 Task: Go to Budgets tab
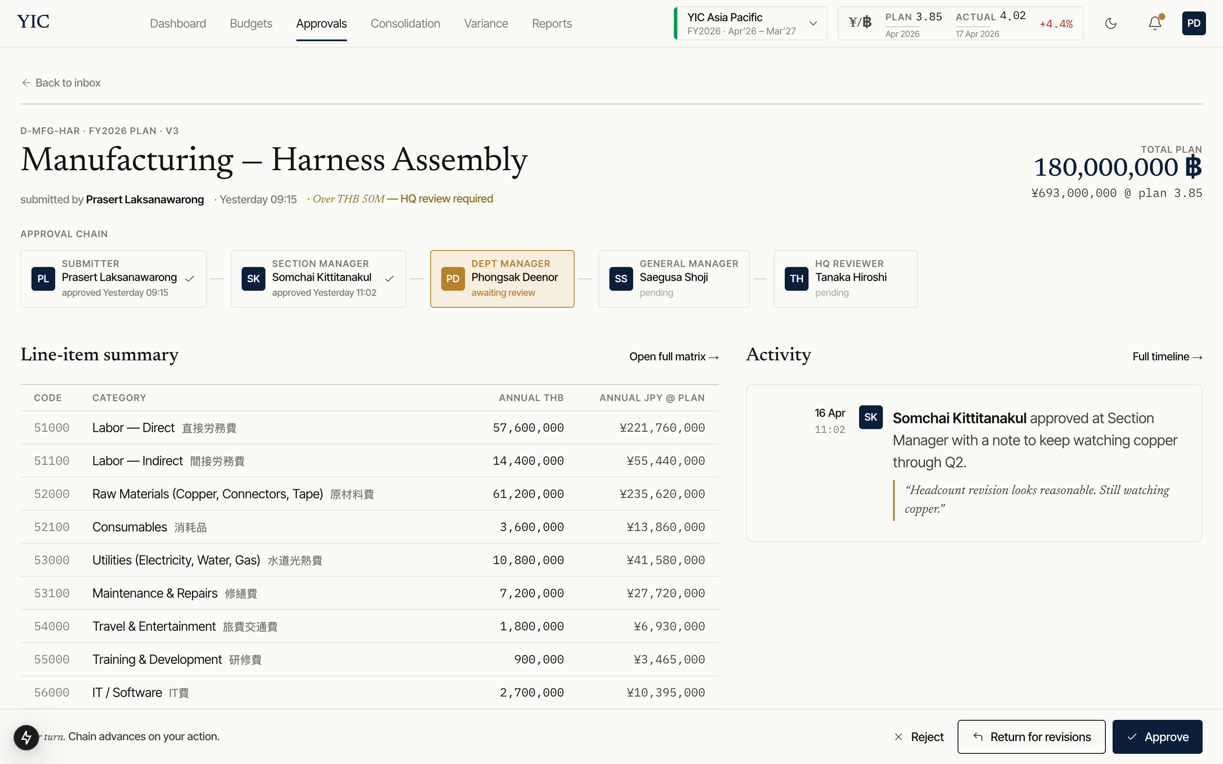(x=251, y=24)
